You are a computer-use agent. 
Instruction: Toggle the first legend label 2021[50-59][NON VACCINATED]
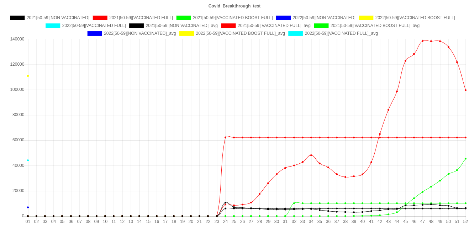click(x=58, y=18)
